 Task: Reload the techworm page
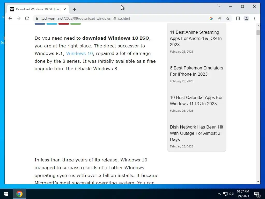click(x=27, y=18)
